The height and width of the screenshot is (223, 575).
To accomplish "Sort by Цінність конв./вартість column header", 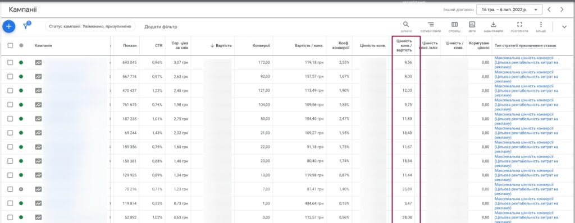I will 404,46.
